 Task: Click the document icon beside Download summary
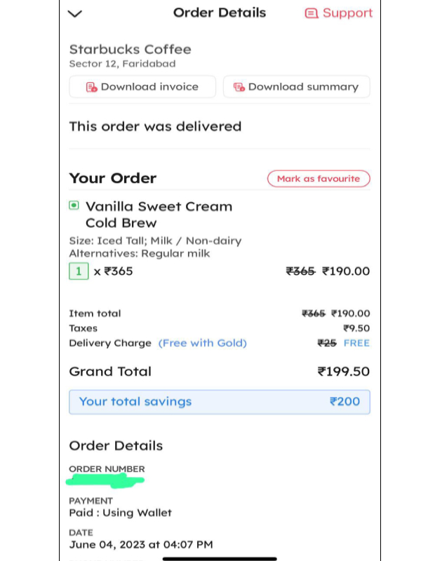(239, 86)
